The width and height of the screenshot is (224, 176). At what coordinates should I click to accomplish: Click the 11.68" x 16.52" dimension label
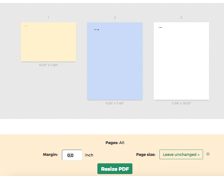181,103
